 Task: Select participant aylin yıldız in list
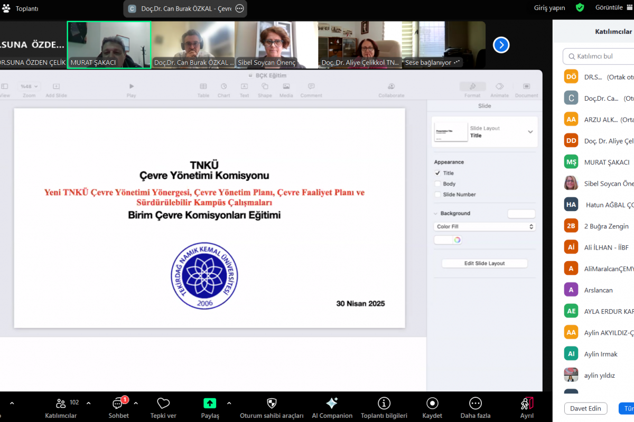coord(599,375)
